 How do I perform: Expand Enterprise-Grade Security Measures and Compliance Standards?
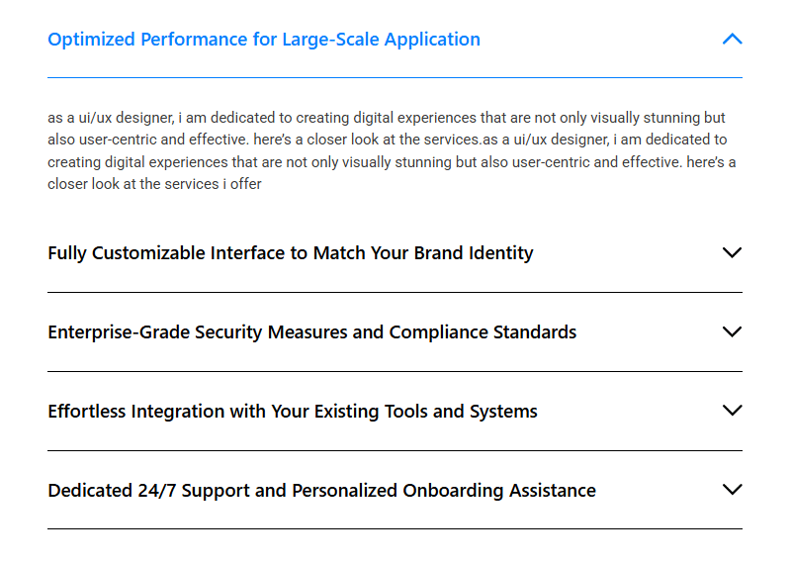pos(311,332)
